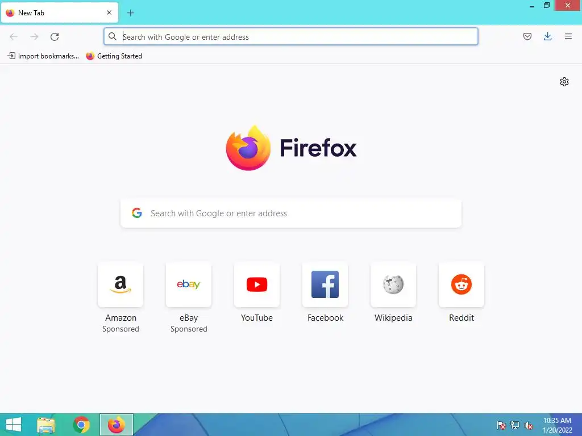Click the Google logo in search box
Image resolution: width=582 pixels, height=436 pixels.
(x=137, y=213)
